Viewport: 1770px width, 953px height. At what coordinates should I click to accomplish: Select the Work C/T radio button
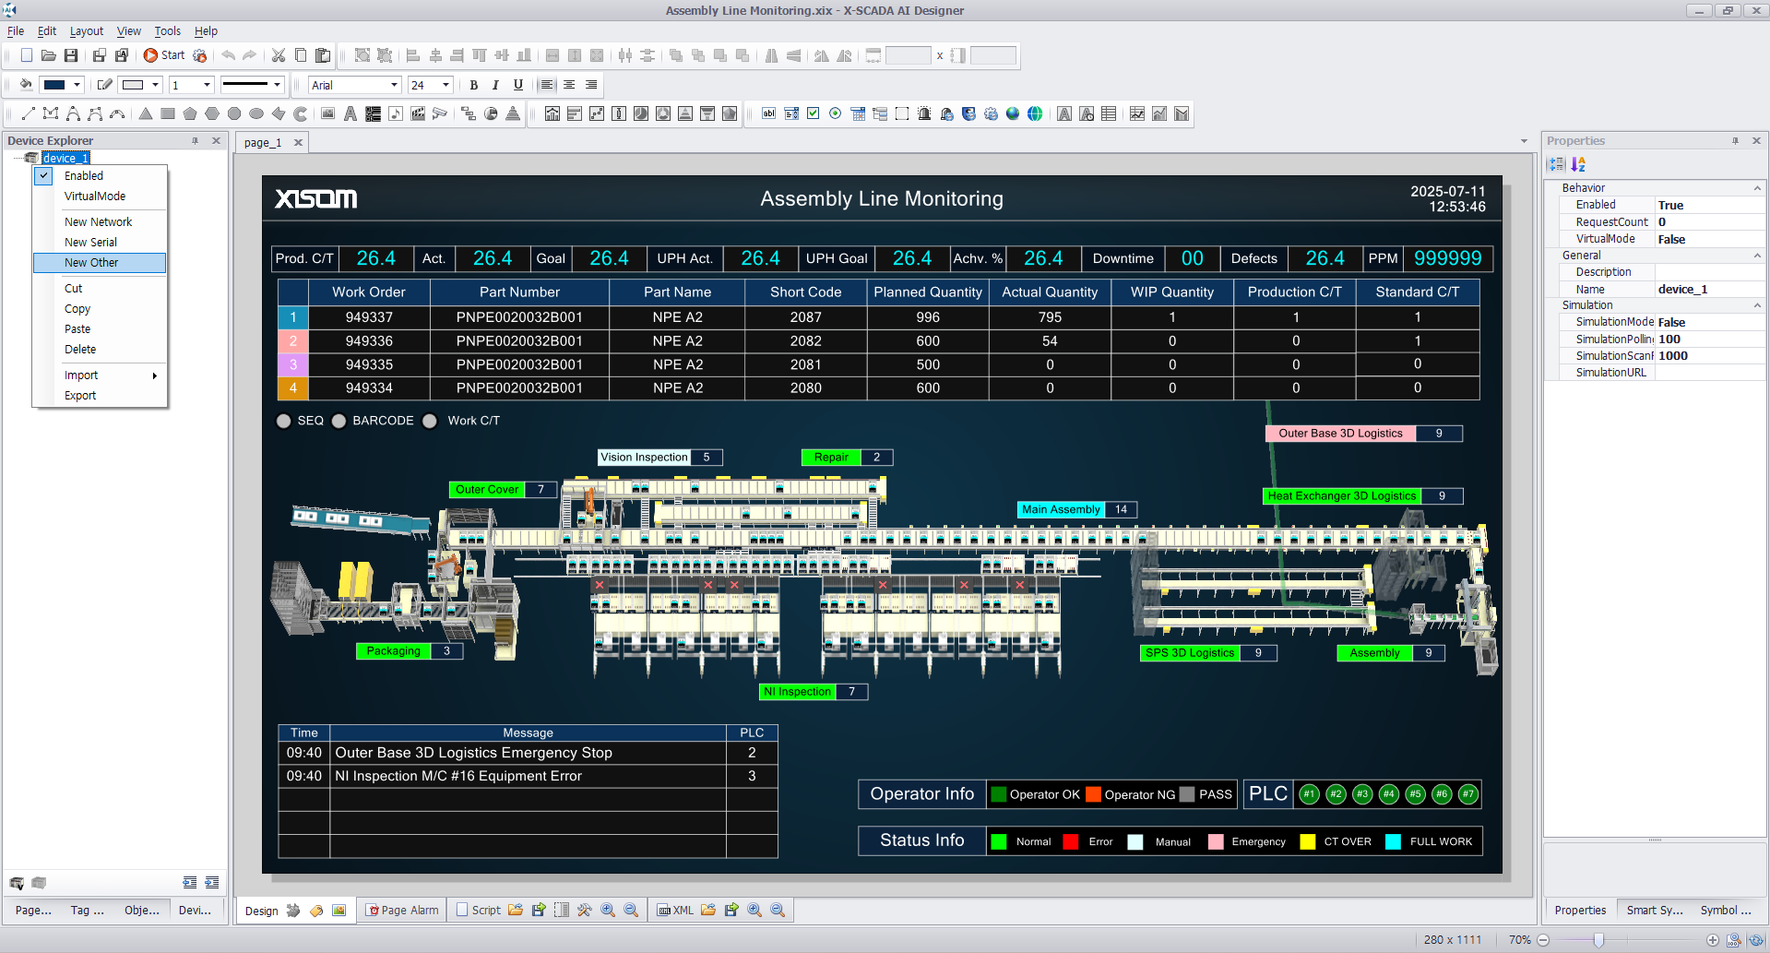(429, 421)
